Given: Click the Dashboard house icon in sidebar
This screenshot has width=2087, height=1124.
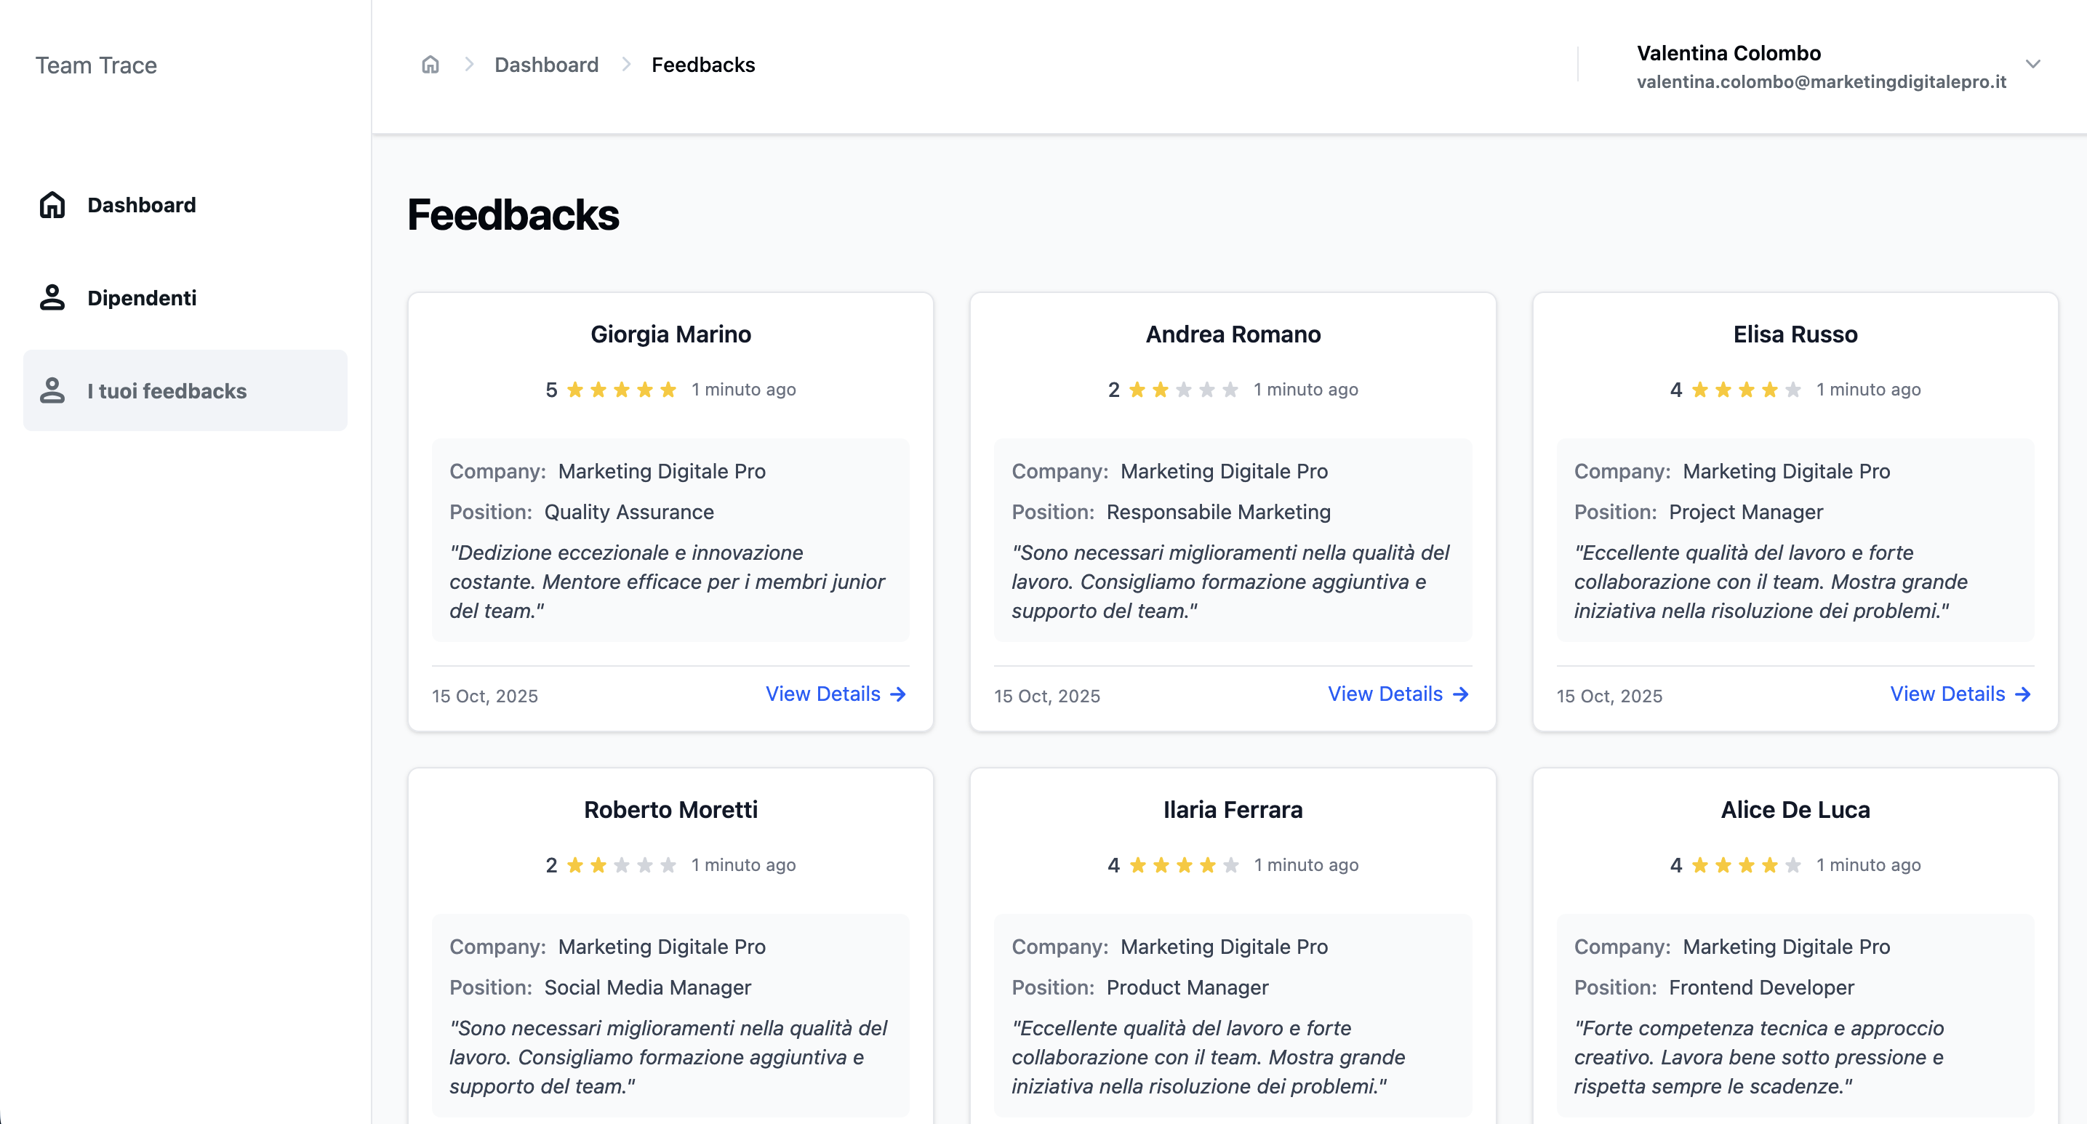Looking at the screenshot, I should (x=52, y=205).
